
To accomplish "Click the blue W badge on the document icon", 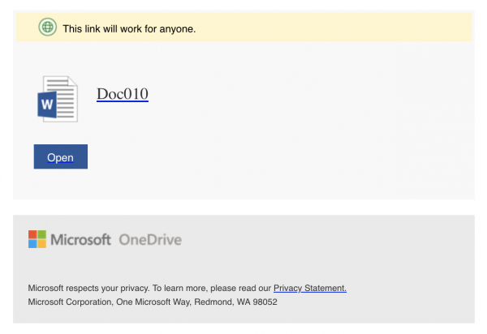I will pyautogui.click(x=47, y=105).
